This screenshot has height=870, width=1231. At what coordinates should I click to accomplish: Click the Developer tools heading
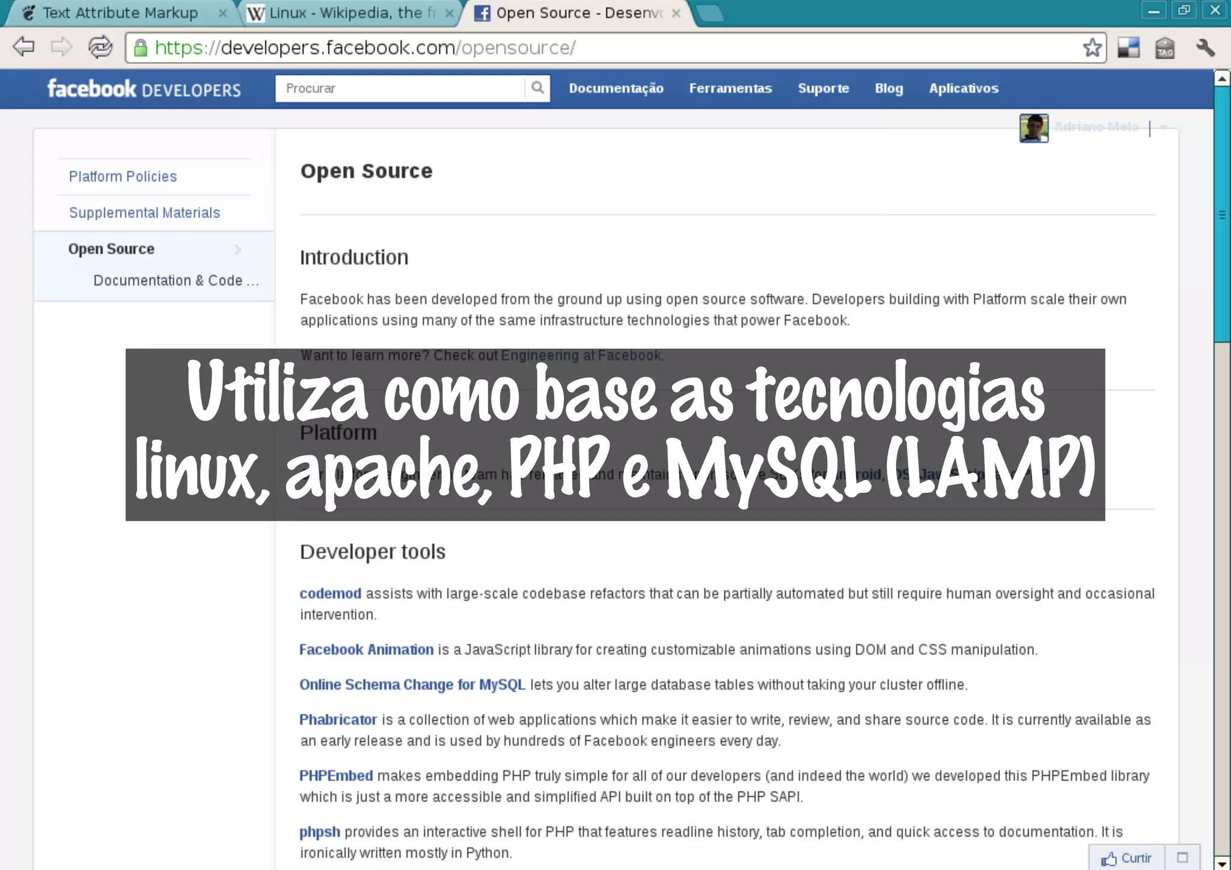click(373, 552)
